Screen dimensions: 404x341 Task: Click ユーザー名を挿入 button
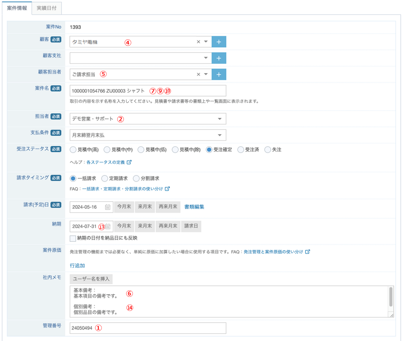point(91,279)
